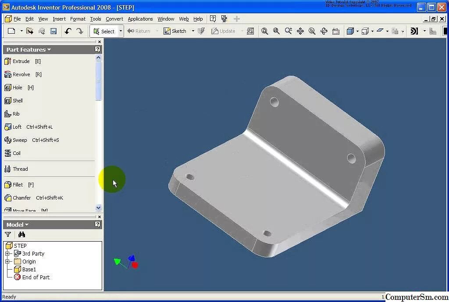Click the Zoom Window tool
449x302 pixels.
click(x=275, y=31)
